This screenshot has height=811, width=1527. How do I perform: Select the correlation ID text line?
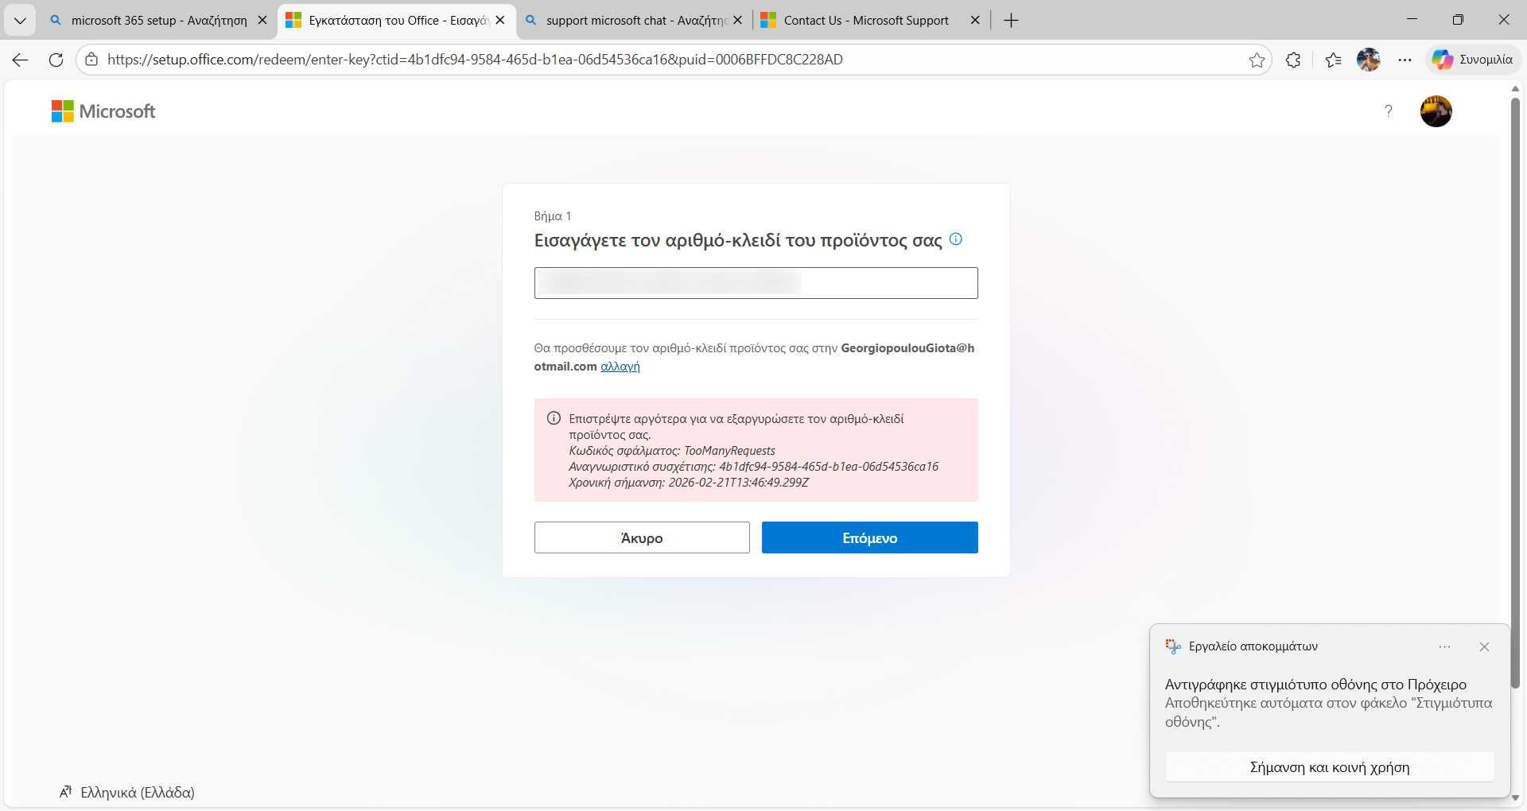(754, 467)
